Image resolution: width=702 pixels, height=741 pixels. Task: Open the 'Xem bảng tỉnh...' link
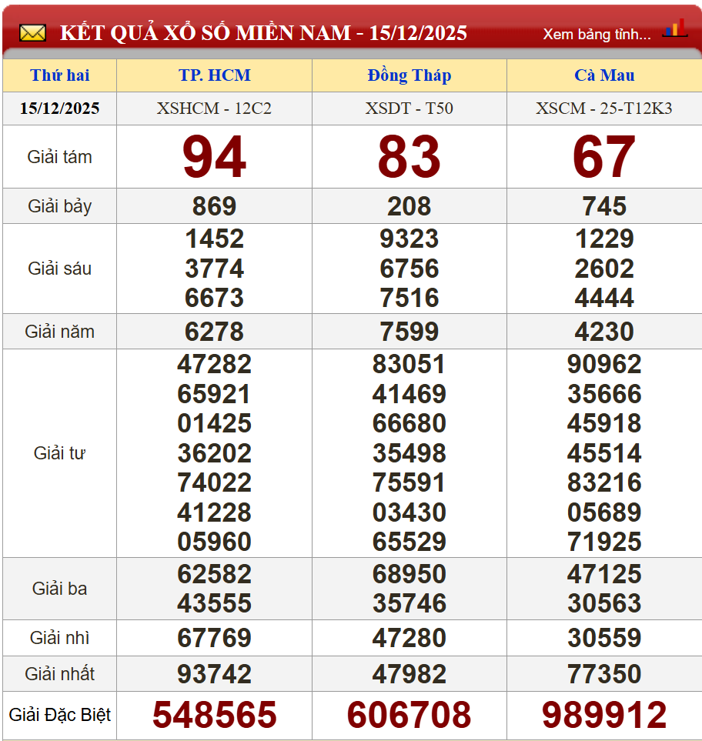597,34
